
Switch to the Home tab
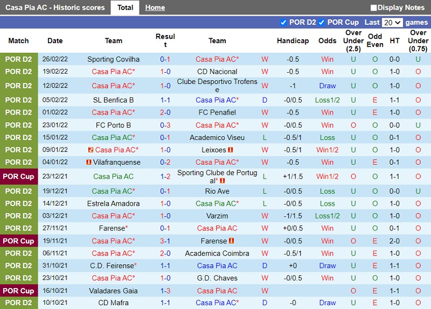155,8
